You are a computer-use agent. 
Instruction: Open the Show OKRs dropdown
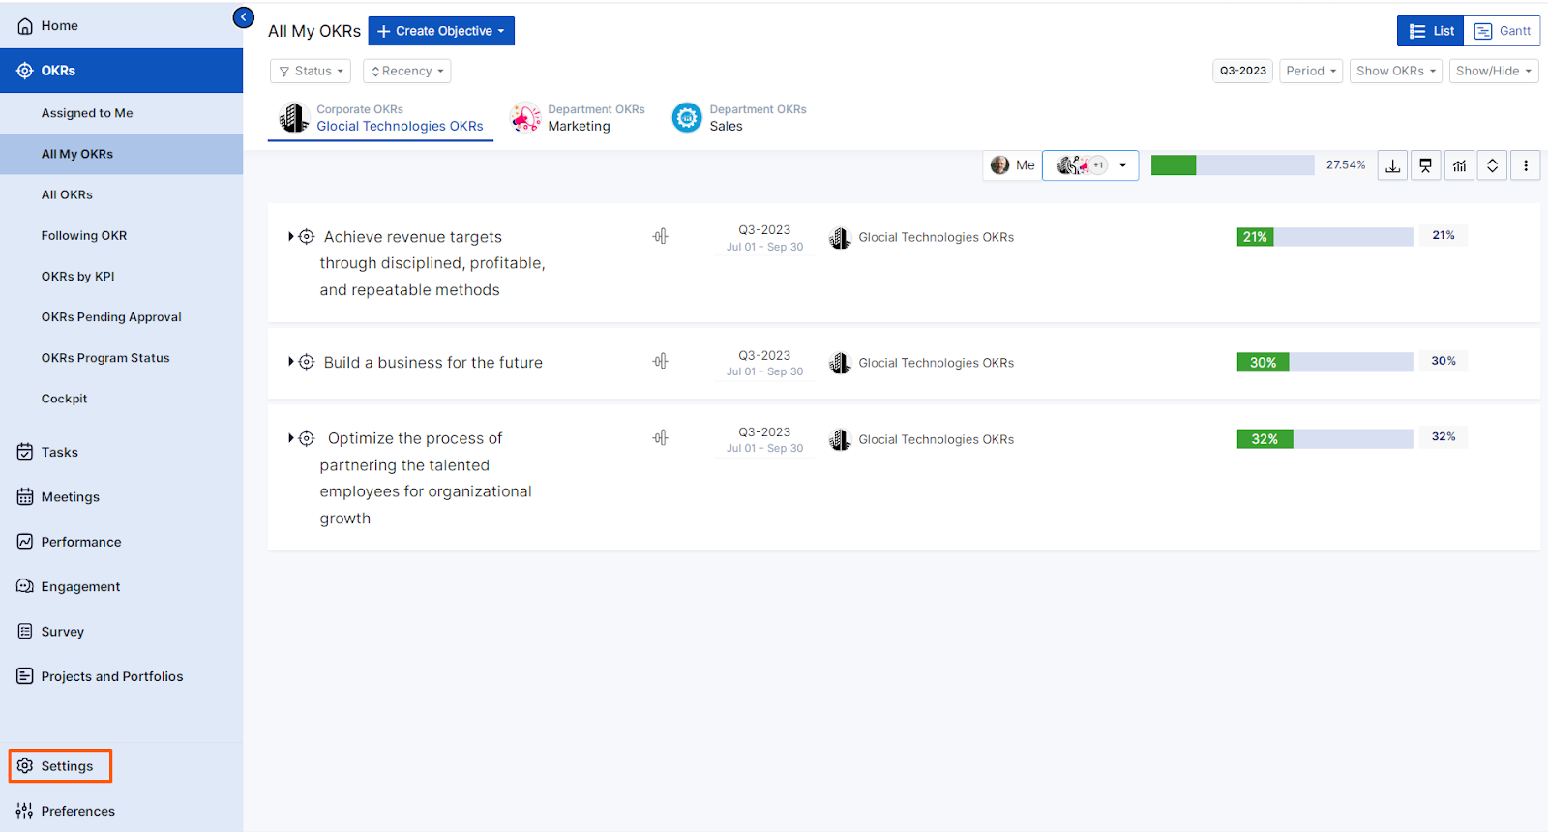tap(1395, 71)
